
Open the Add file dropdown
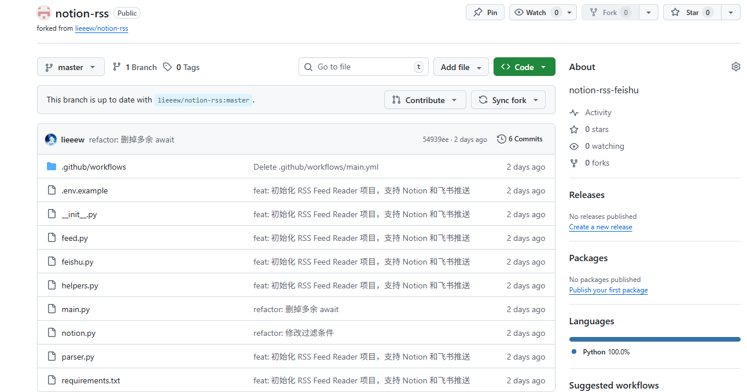[x=461, y=67]
